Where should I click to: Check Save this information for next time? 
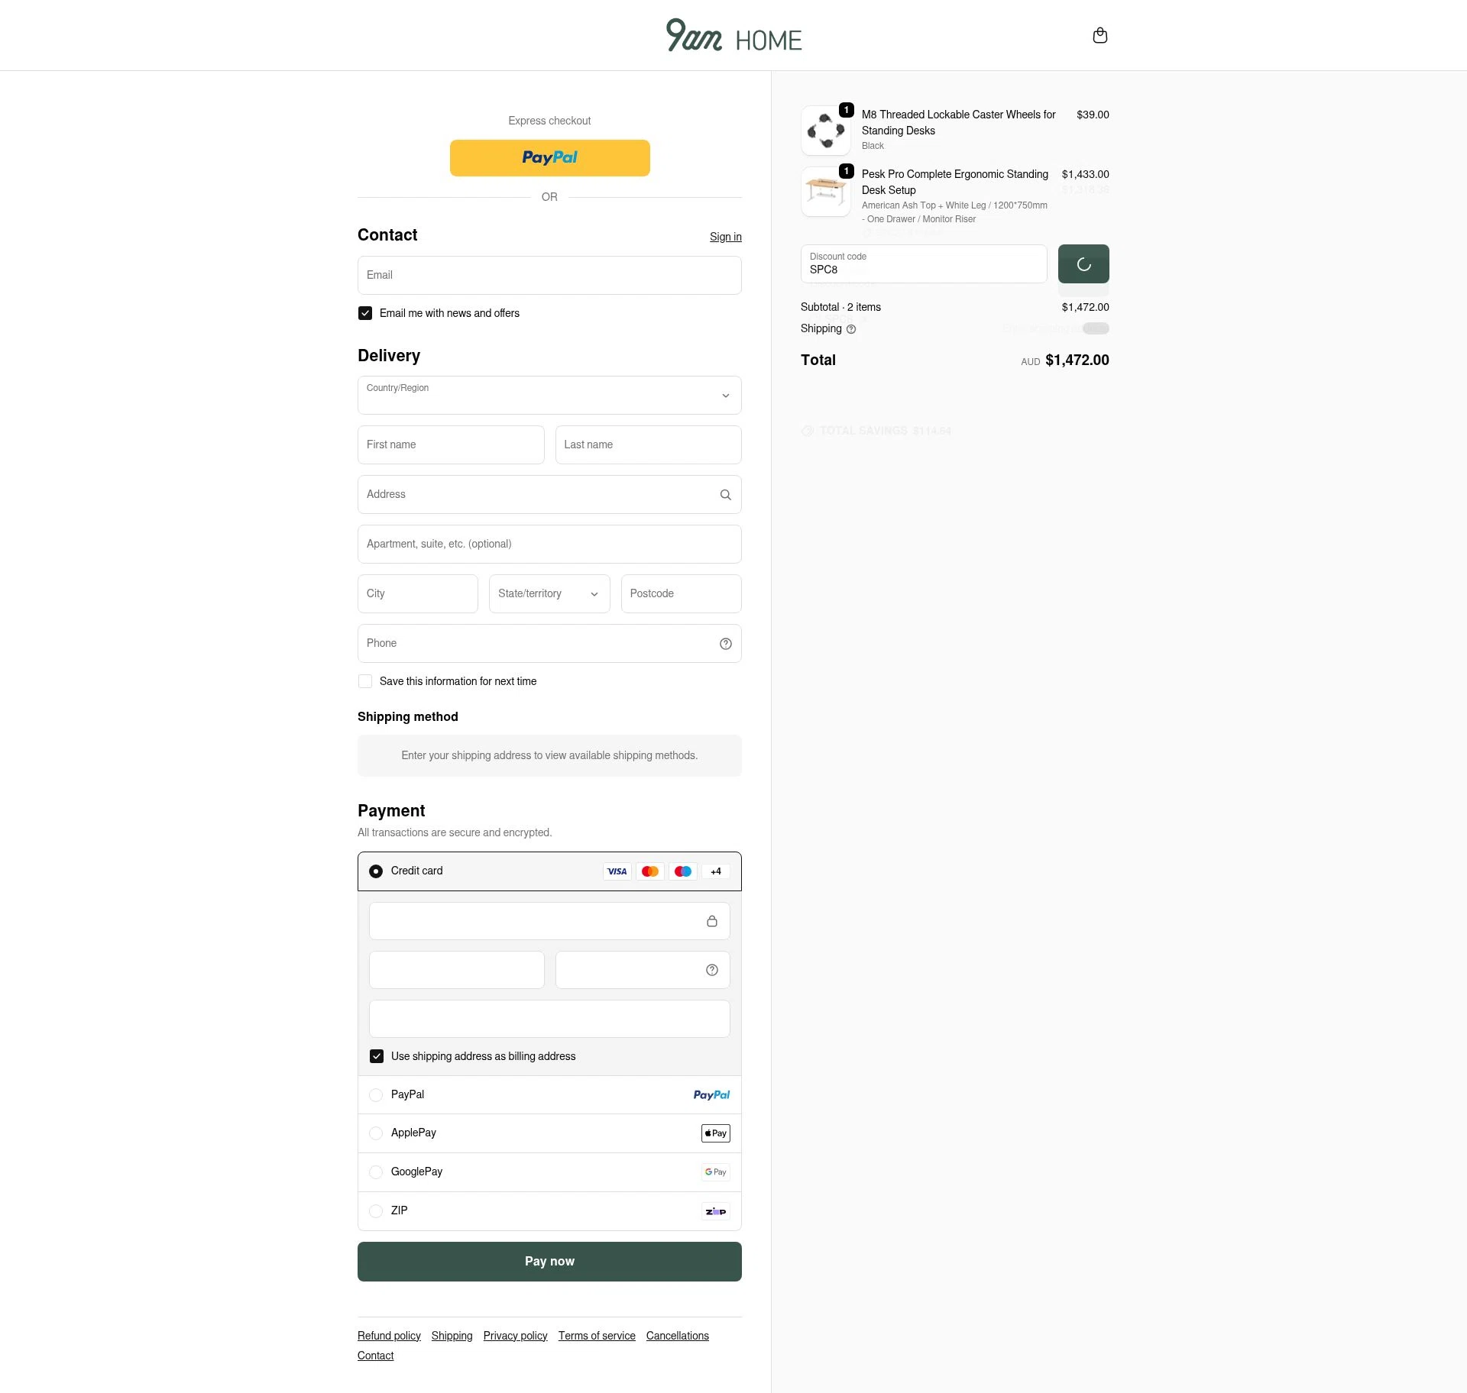[365, 681]
